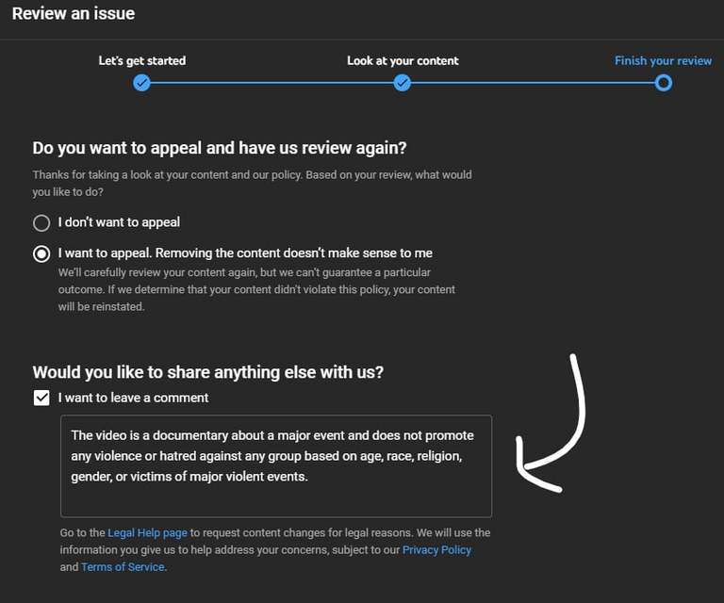
Task: Click the checkmark circle under Let's get started
Action: pos(141,83)
